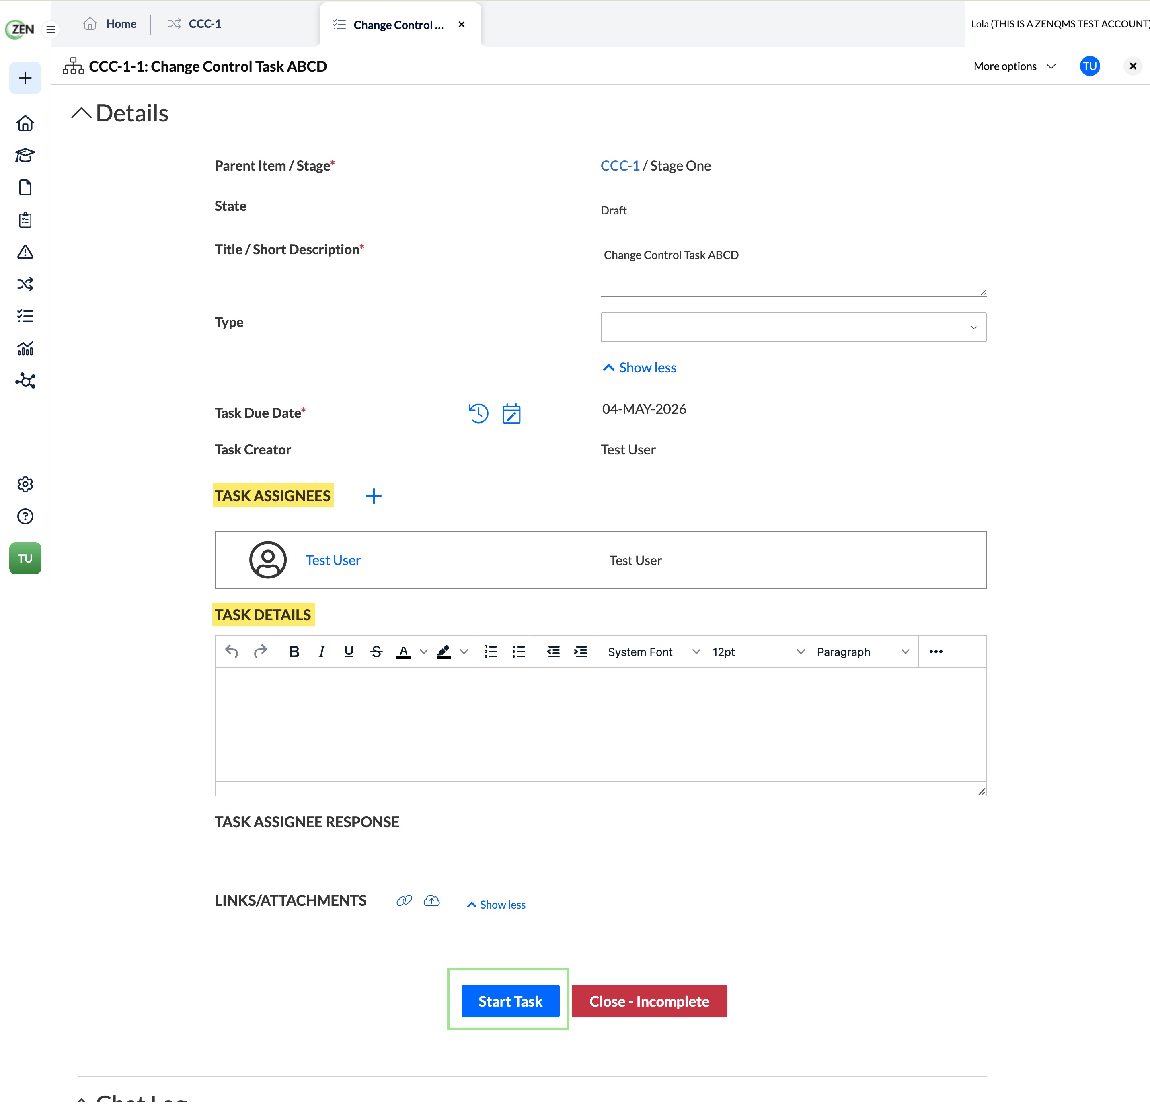
Task: Click Undo in the editor toolbar
Action: (x=232, y=652)
